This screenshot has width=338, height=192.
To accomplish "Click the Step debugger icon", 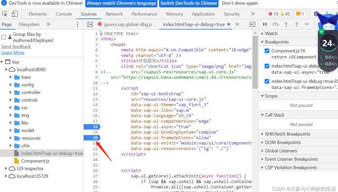I will click(307, 24).
